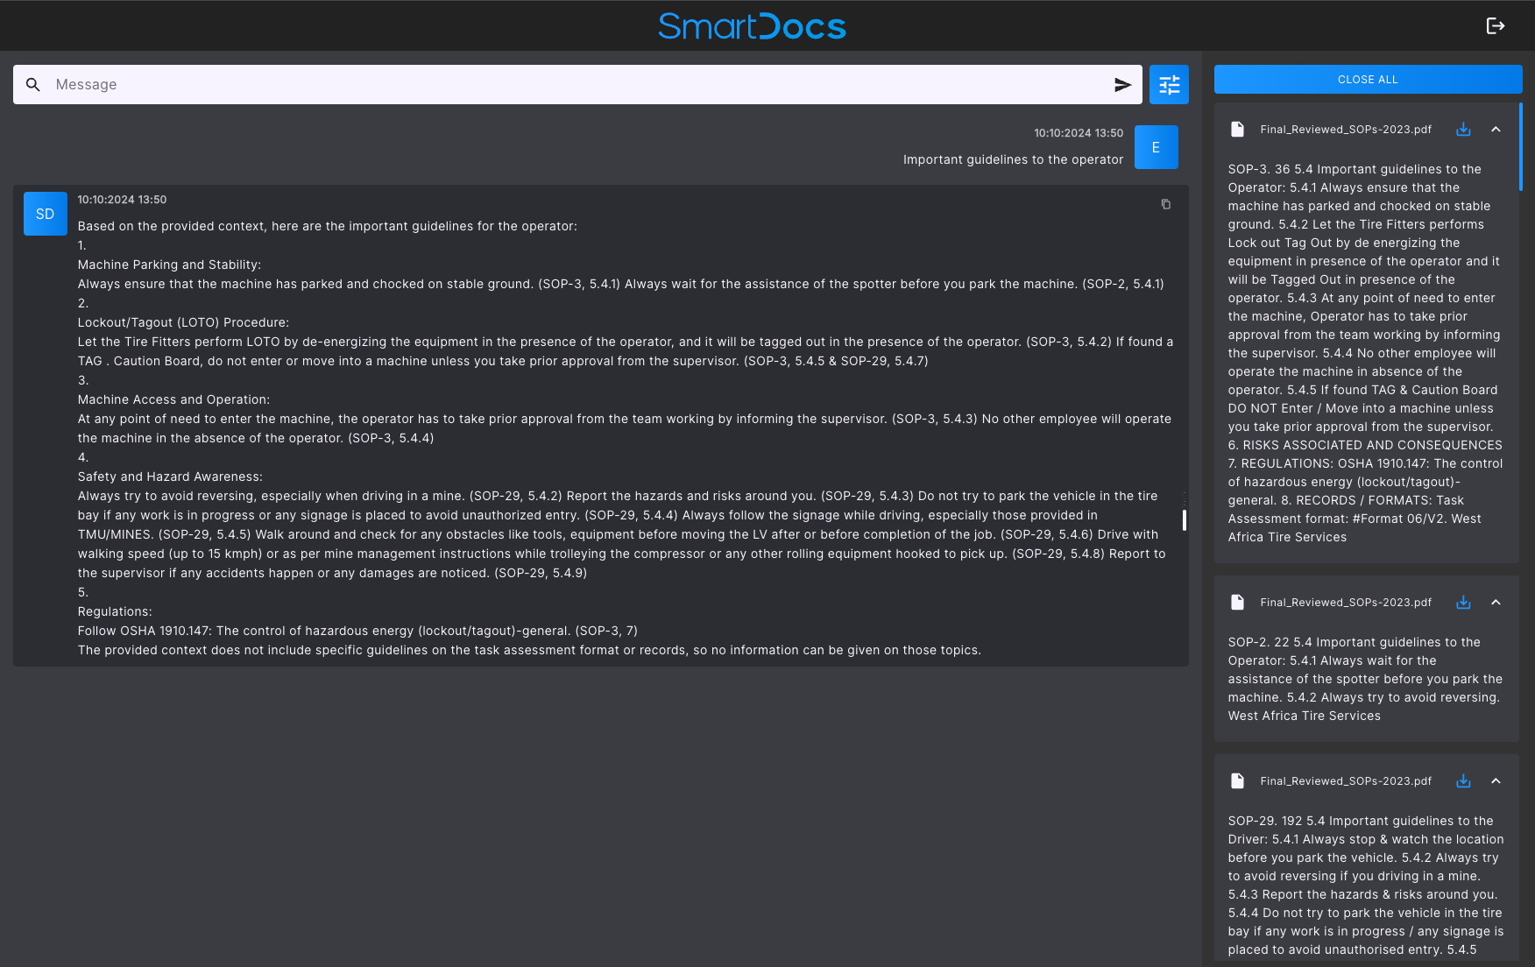
Task: Click the send message arrow icon
Action: click(x=1122, y=85)
